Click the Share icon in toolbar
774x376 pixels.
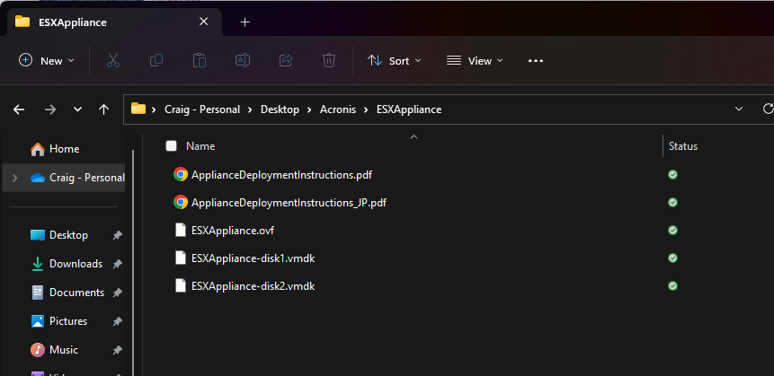click(286, 61)
